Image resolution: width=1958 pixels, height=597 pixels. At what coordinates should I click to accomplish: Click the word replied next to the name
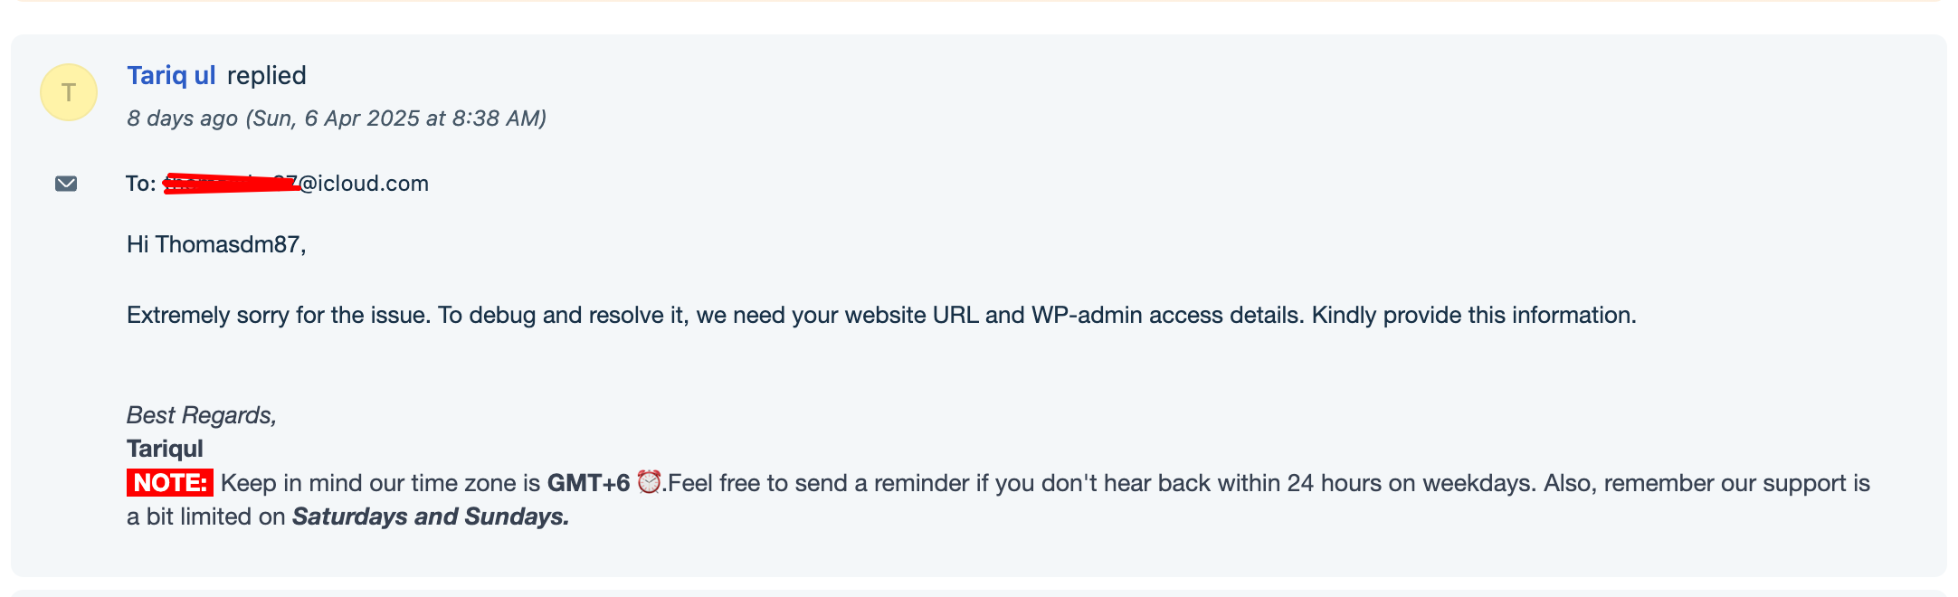267,75
